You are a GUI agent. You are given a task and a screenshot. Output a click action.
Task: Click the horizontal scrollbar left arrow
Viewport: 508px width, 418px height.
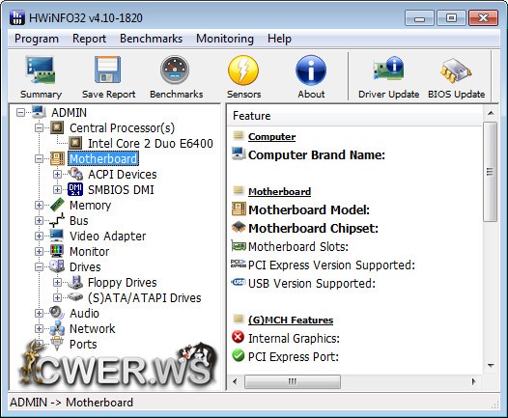[x=235, y=381]
